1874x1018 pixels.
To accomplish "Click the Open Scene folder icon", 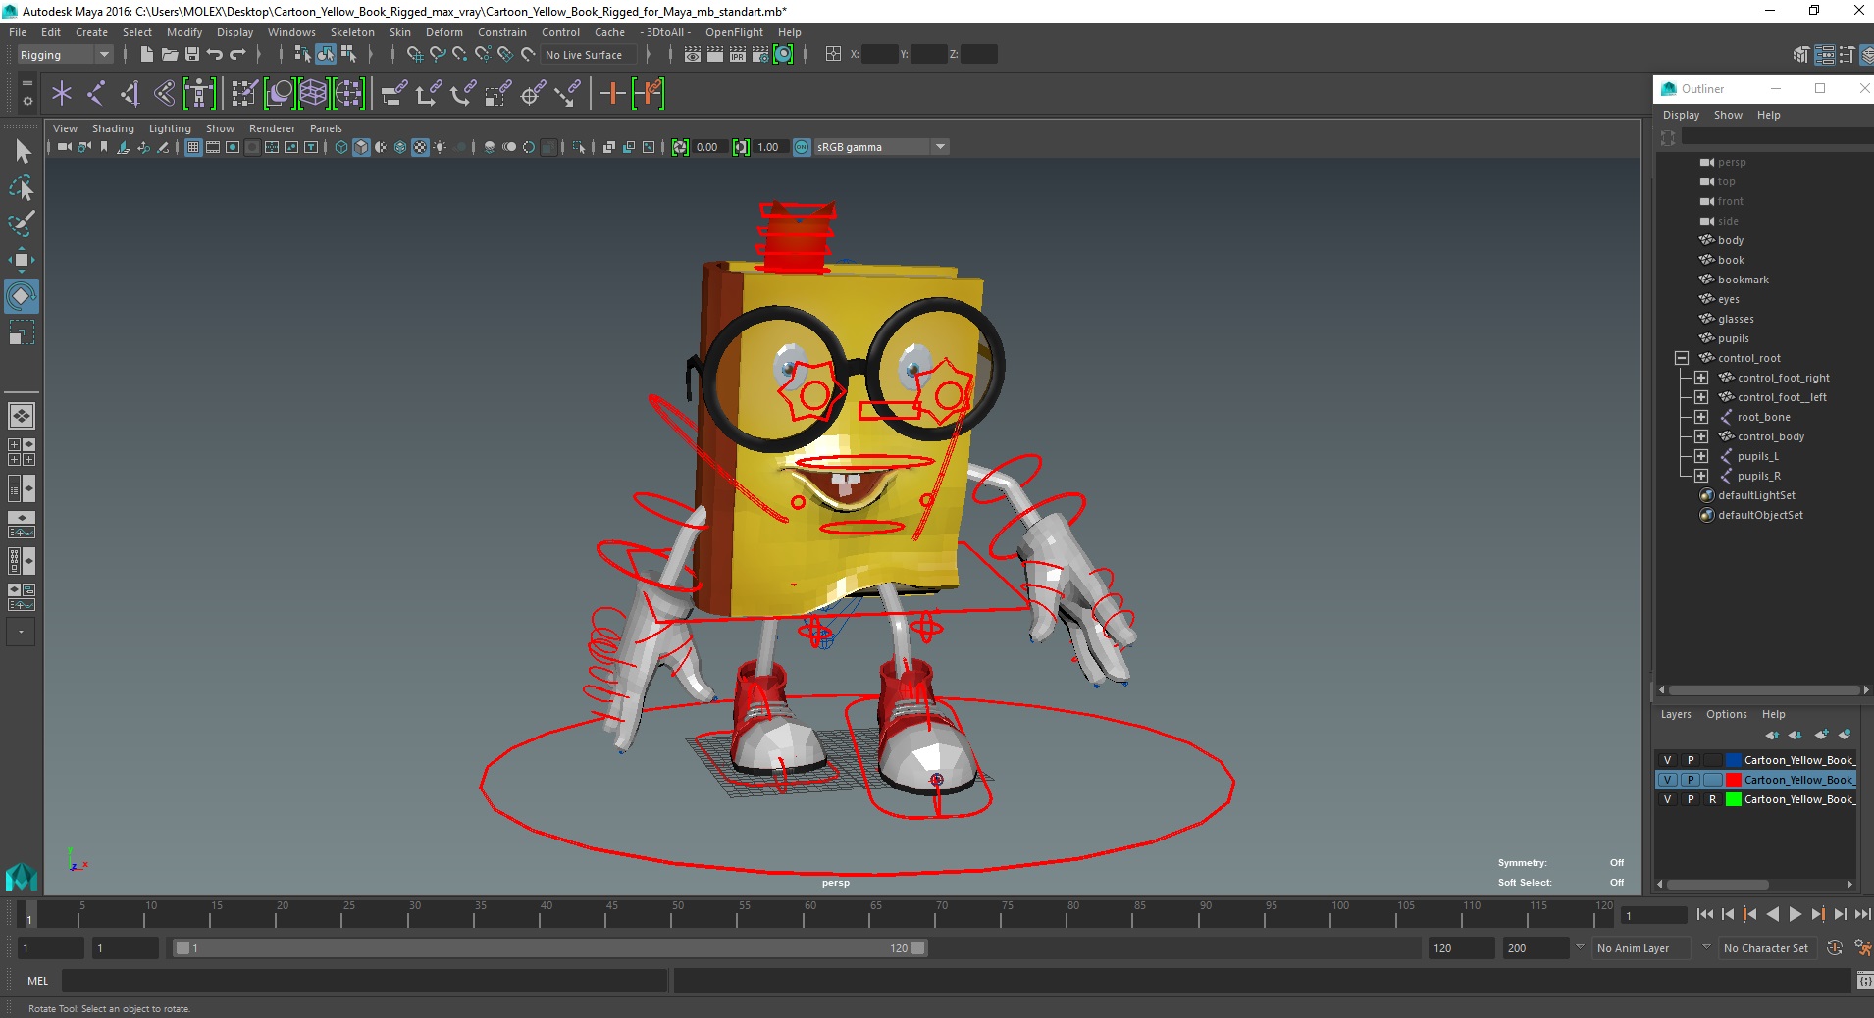I will click(169, 54).
